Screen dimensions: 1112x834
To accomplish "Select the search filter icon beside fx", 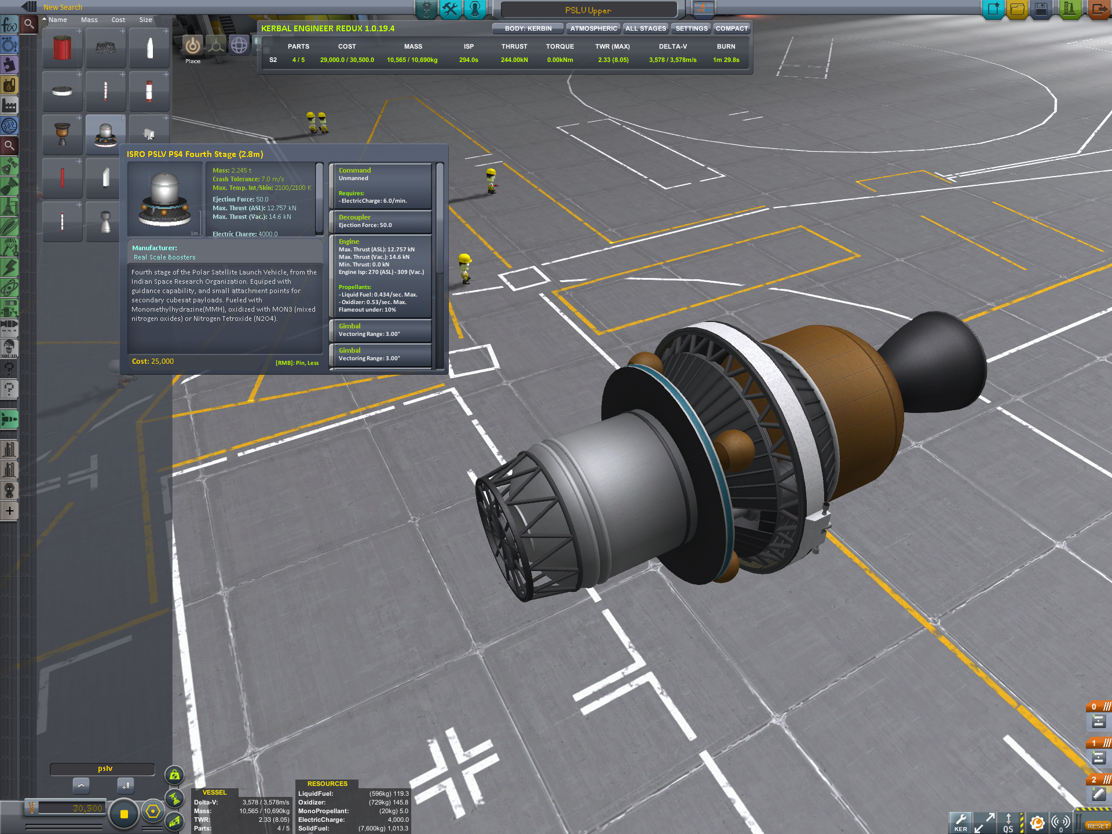I will pos(29,24).
